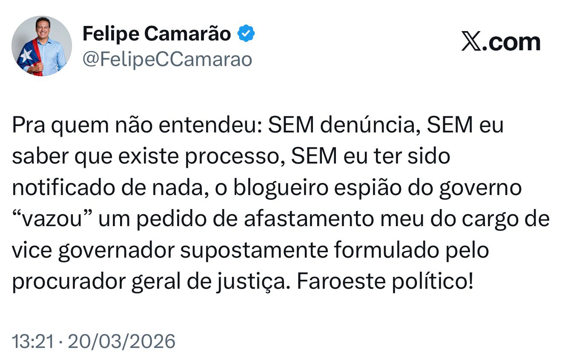Click the X logo icon

coord(471,43)
